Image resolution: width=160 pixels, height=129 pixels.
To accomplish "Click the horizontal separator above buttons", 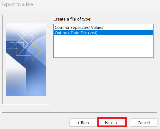I will (x=80, y=112).
